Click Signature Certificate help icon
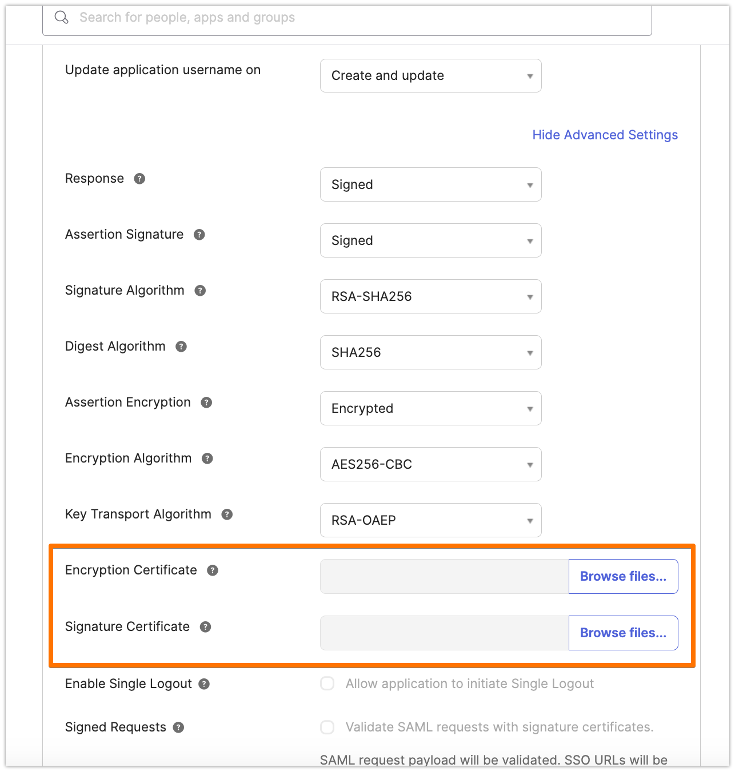Viewport: 735px width, 772px height. [x=205, y=627]
